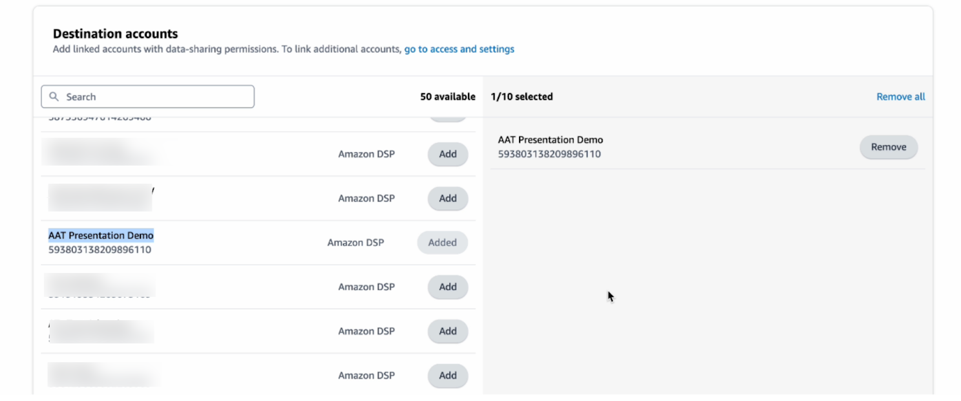Click account ID under selected AAT Presentation Demo
Viewport: 961px width, 401px height.
click(549, 154)
